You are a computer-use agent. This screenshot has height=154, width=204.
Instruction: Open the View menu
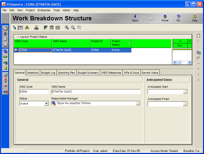tap(20, 10)
